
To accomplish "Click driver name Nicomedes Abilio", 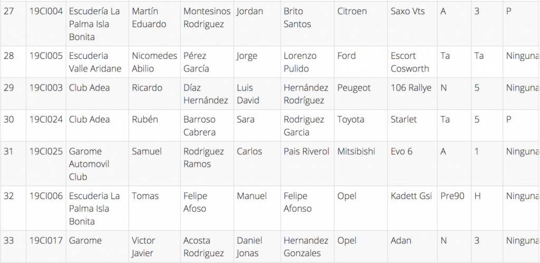I will click(x=154, y=62).
